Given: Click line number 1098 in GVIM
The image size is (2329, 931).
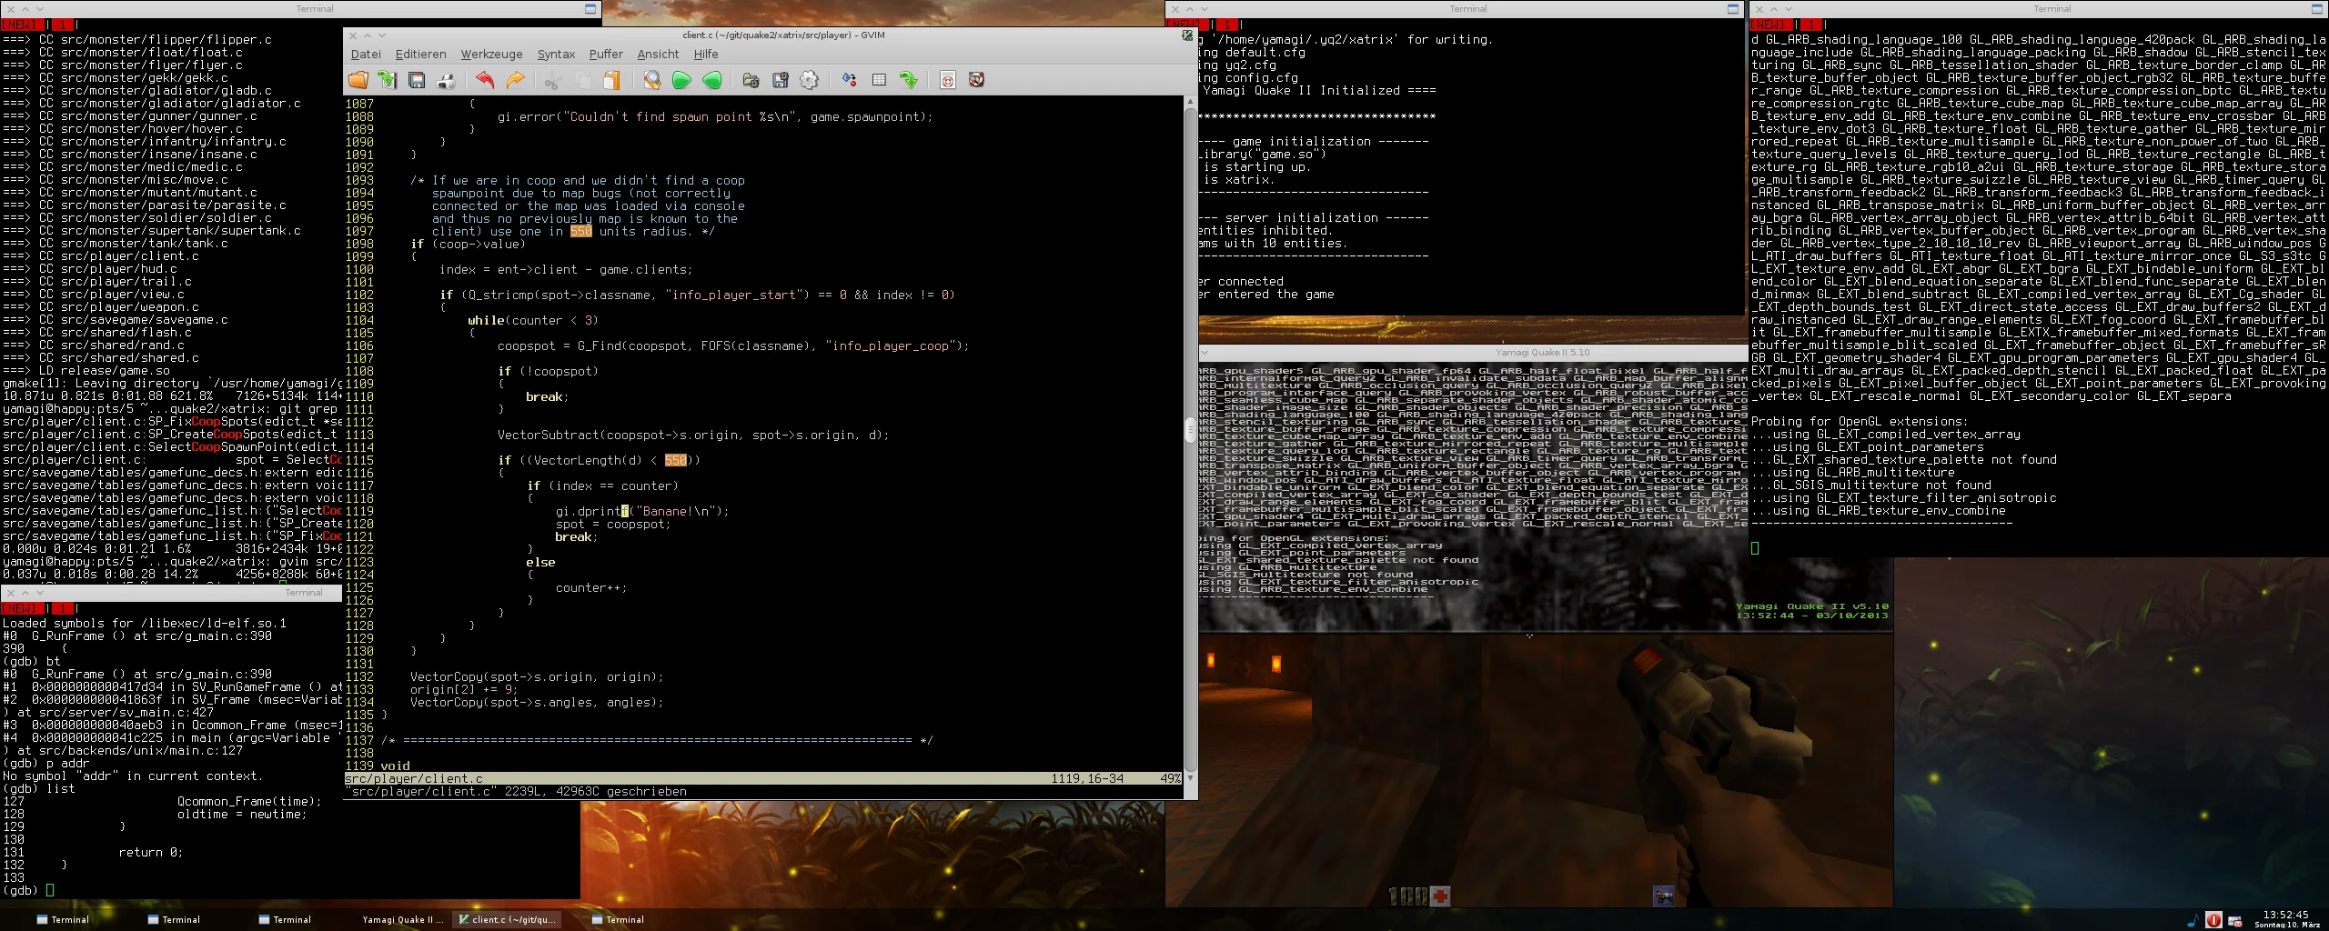Looking at the screenshot, I should [x=359, y=245].
